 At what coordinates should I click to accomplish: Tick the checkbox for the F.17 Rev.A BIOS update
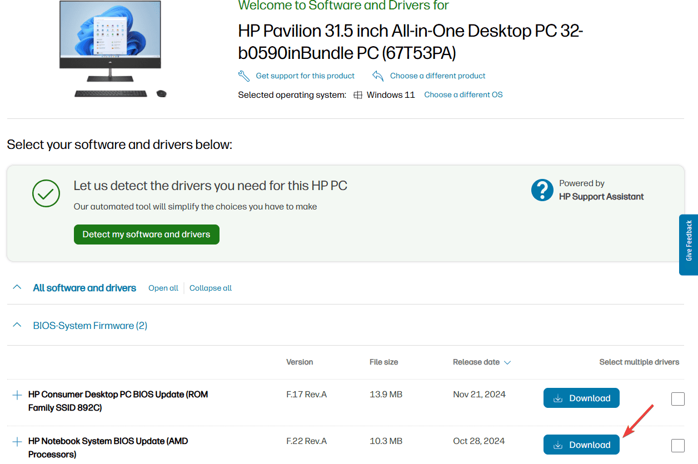pos(678,399)
